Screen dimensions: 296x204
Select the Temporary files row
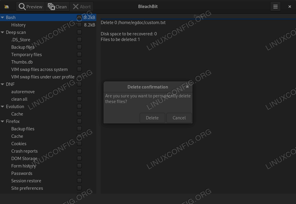(x=48, y=54)
